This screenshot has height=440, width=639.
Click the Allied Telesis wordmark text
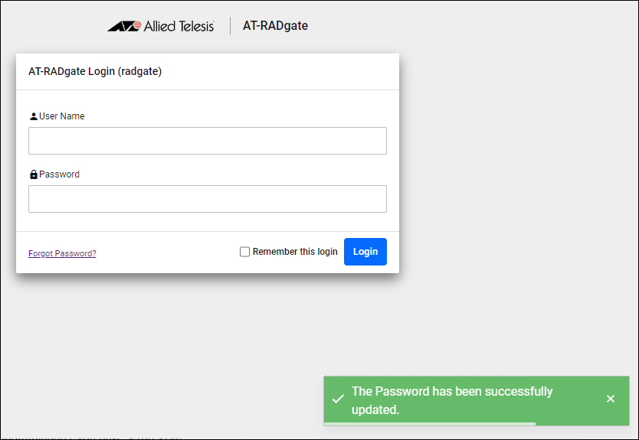click(x=179, y=26)
